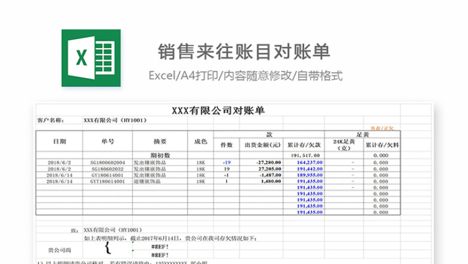Select the amount 27,205.00
Image resolution: width=468 pixels, height=264 pixels.
(x=269, y=169)
